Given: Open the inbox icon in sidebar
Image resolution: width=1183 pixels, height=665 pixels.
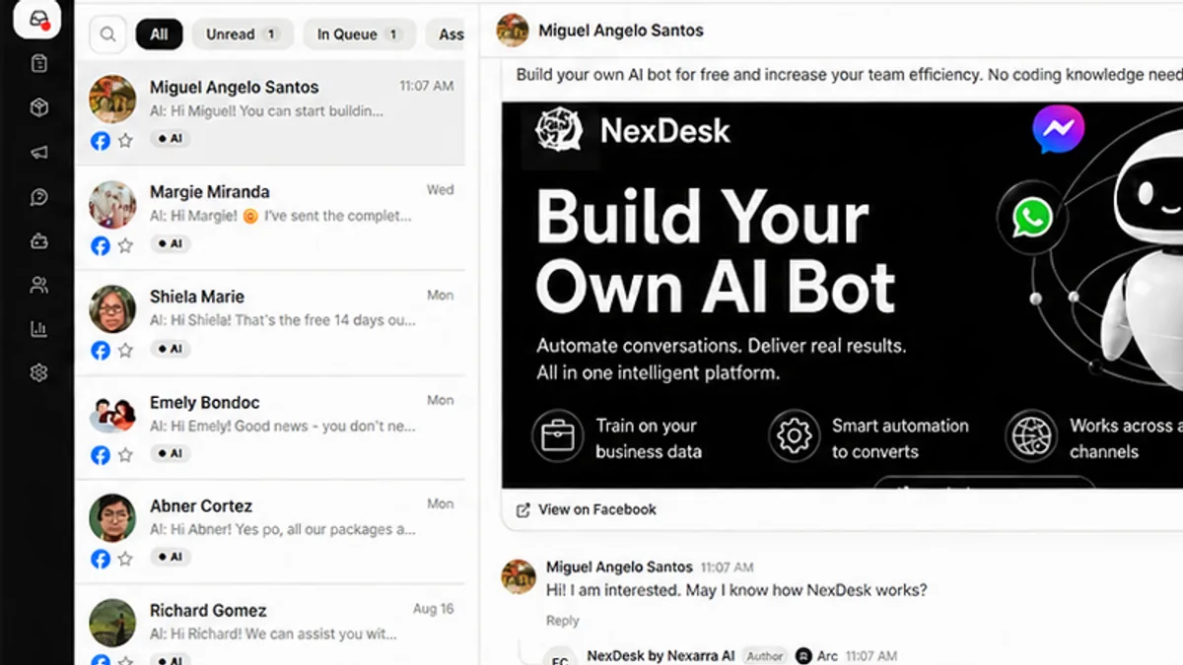Looking at the screenshot, I should click(38, 20).
